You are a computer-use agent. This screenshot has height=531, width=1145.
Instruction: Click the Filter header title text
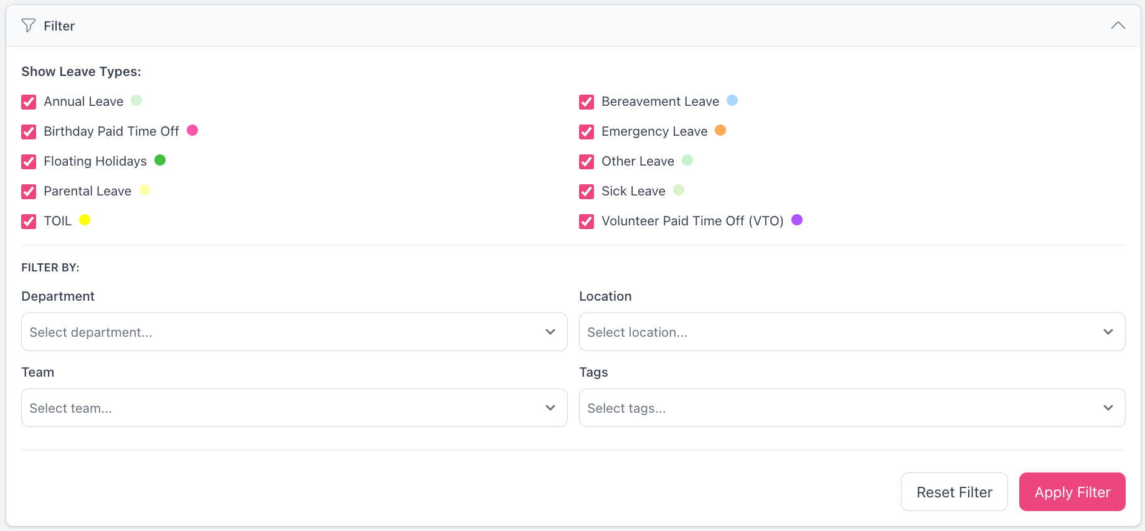click(x=59, y=26)
